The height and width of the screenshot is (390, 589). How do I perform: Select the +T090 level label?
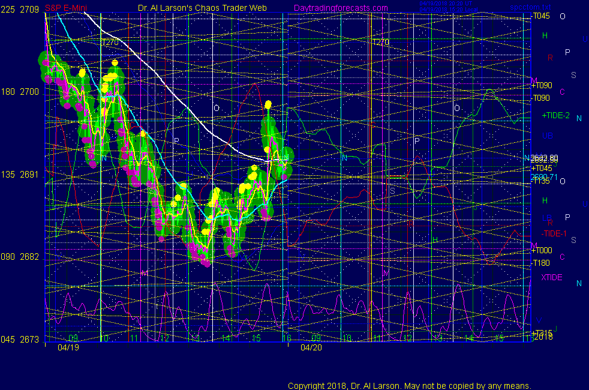click(x=542, y=85)
